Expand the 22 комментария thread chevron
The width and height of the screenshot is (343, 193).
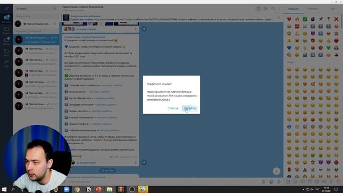[x=136, y=162]
